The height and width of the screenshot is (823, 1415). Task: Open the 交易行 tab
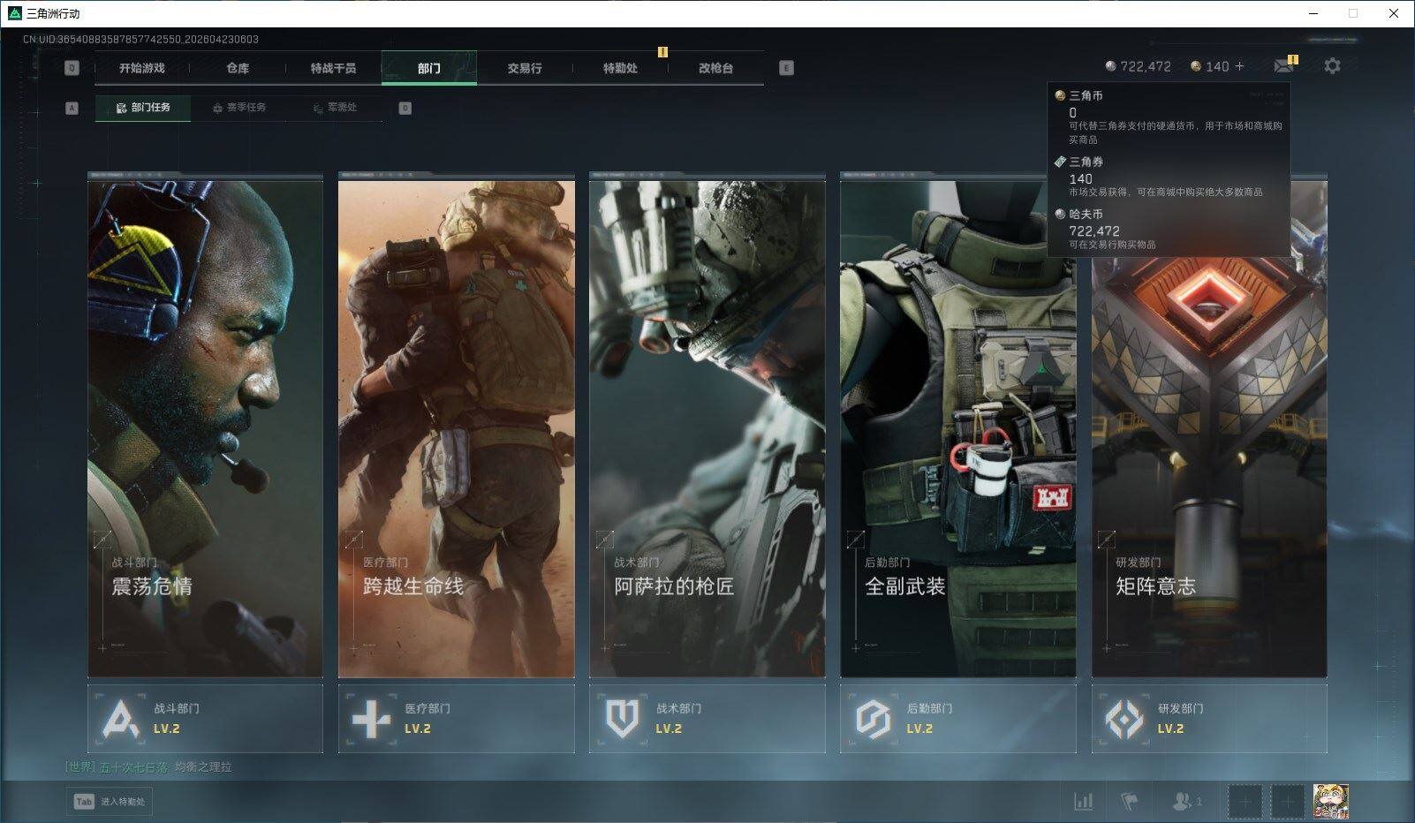click(525, 68)
